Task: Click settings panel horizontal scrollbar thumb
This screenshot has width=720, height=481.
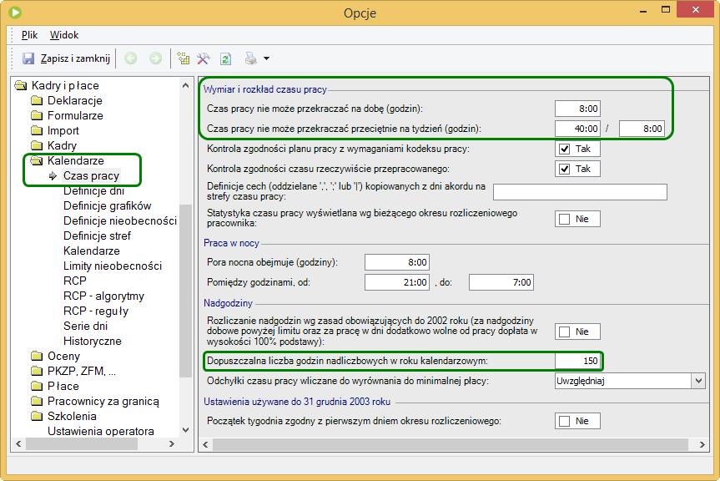Action: tap(450, 444)
